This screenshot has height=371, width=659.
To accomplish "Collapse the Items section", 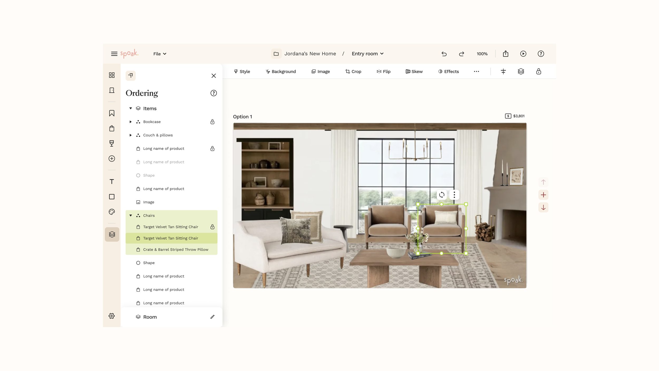I will click(x=130, y=108).
